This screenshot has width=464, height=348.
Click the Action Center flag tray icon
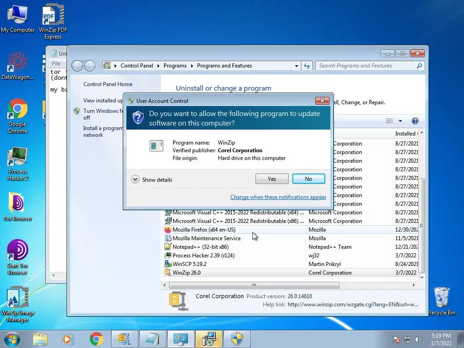pyautogui.click(x=396, y=339)
